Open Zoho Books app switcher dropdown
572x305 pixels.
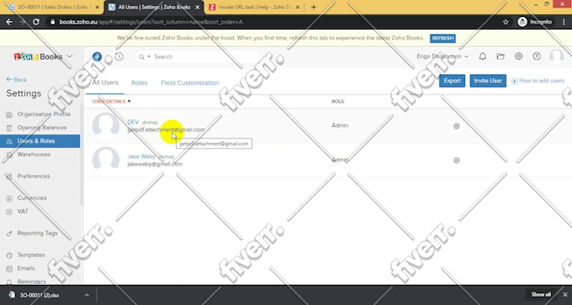pyautogui.click(x=70, y=56)
